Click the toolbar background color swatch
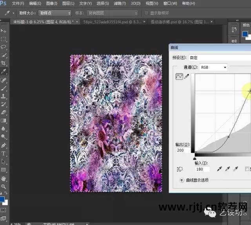Screen dimensions: 251x225 tap(6, 203)
